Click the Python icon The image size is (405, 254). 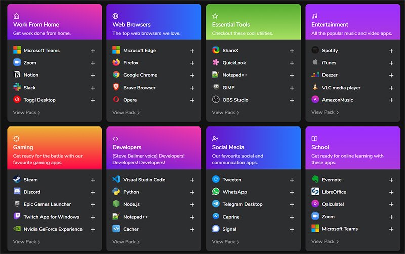pos(116,192)
